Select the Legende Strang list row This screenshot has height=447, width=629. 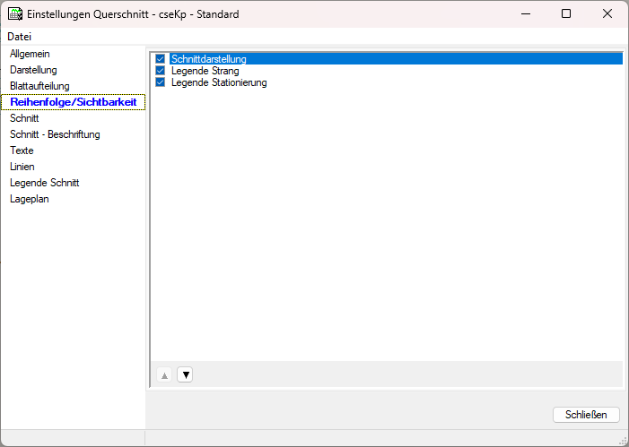[x=205, y=71]
